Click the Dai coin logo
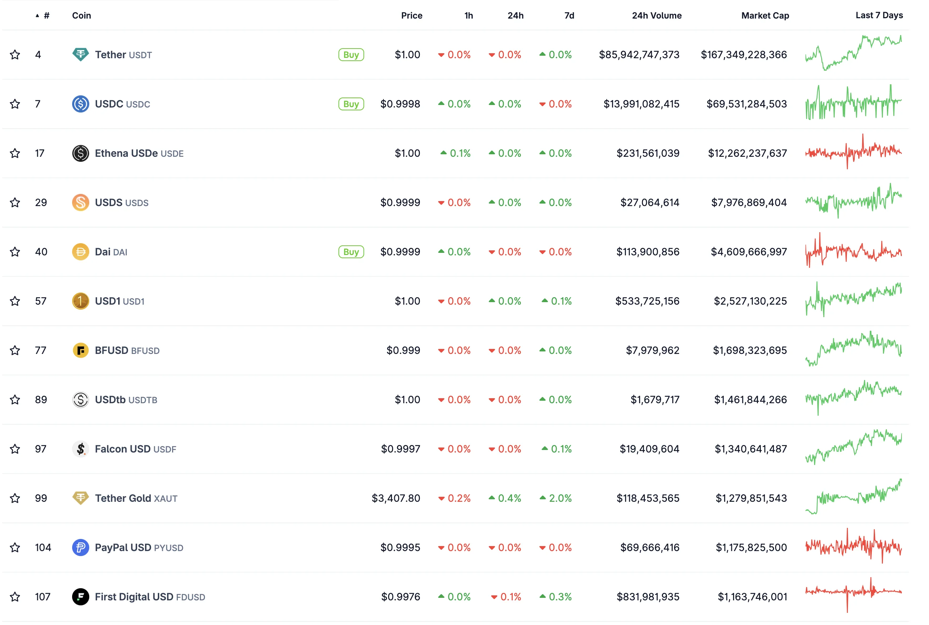929x625 pixels. (81, 251)
